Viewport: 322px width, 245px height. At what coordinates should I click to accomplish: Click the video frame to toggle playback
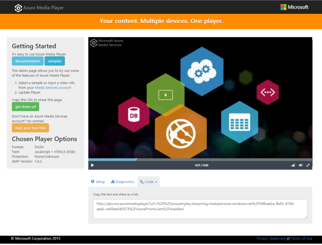[200, 98]
